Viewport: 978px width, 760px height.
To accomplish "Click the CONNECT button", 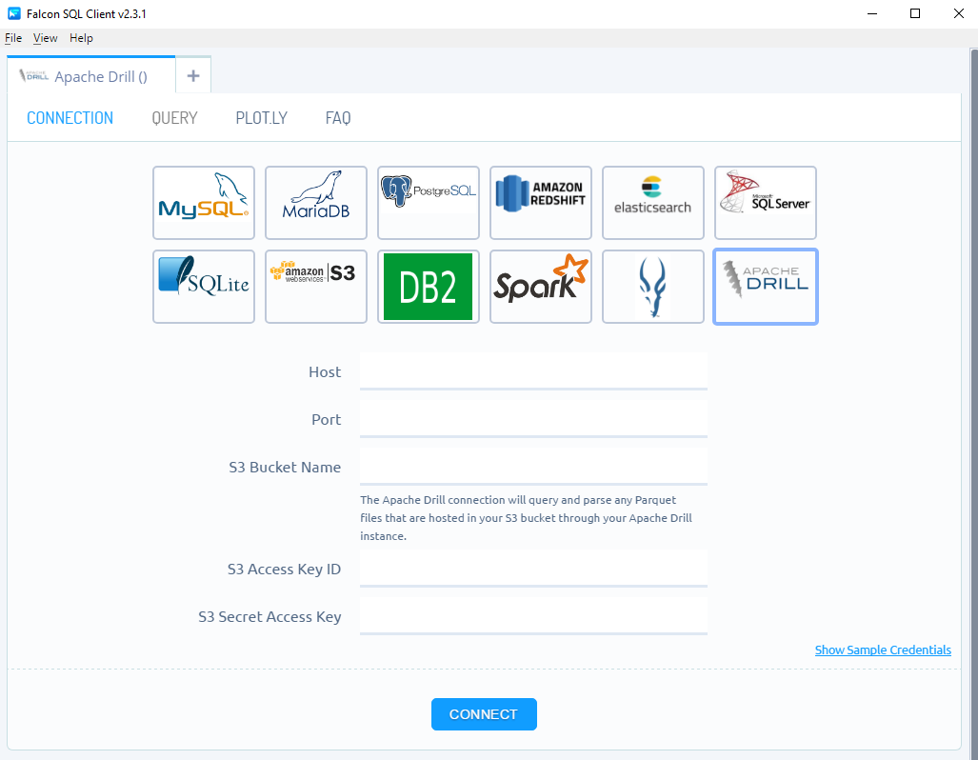I will point(484,713).
